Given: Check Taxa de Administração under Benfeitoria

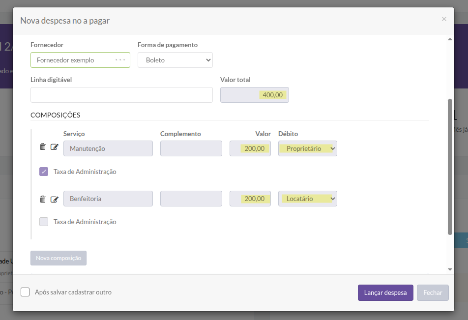Looking at the screenshot, I should [x=44, y=222].
